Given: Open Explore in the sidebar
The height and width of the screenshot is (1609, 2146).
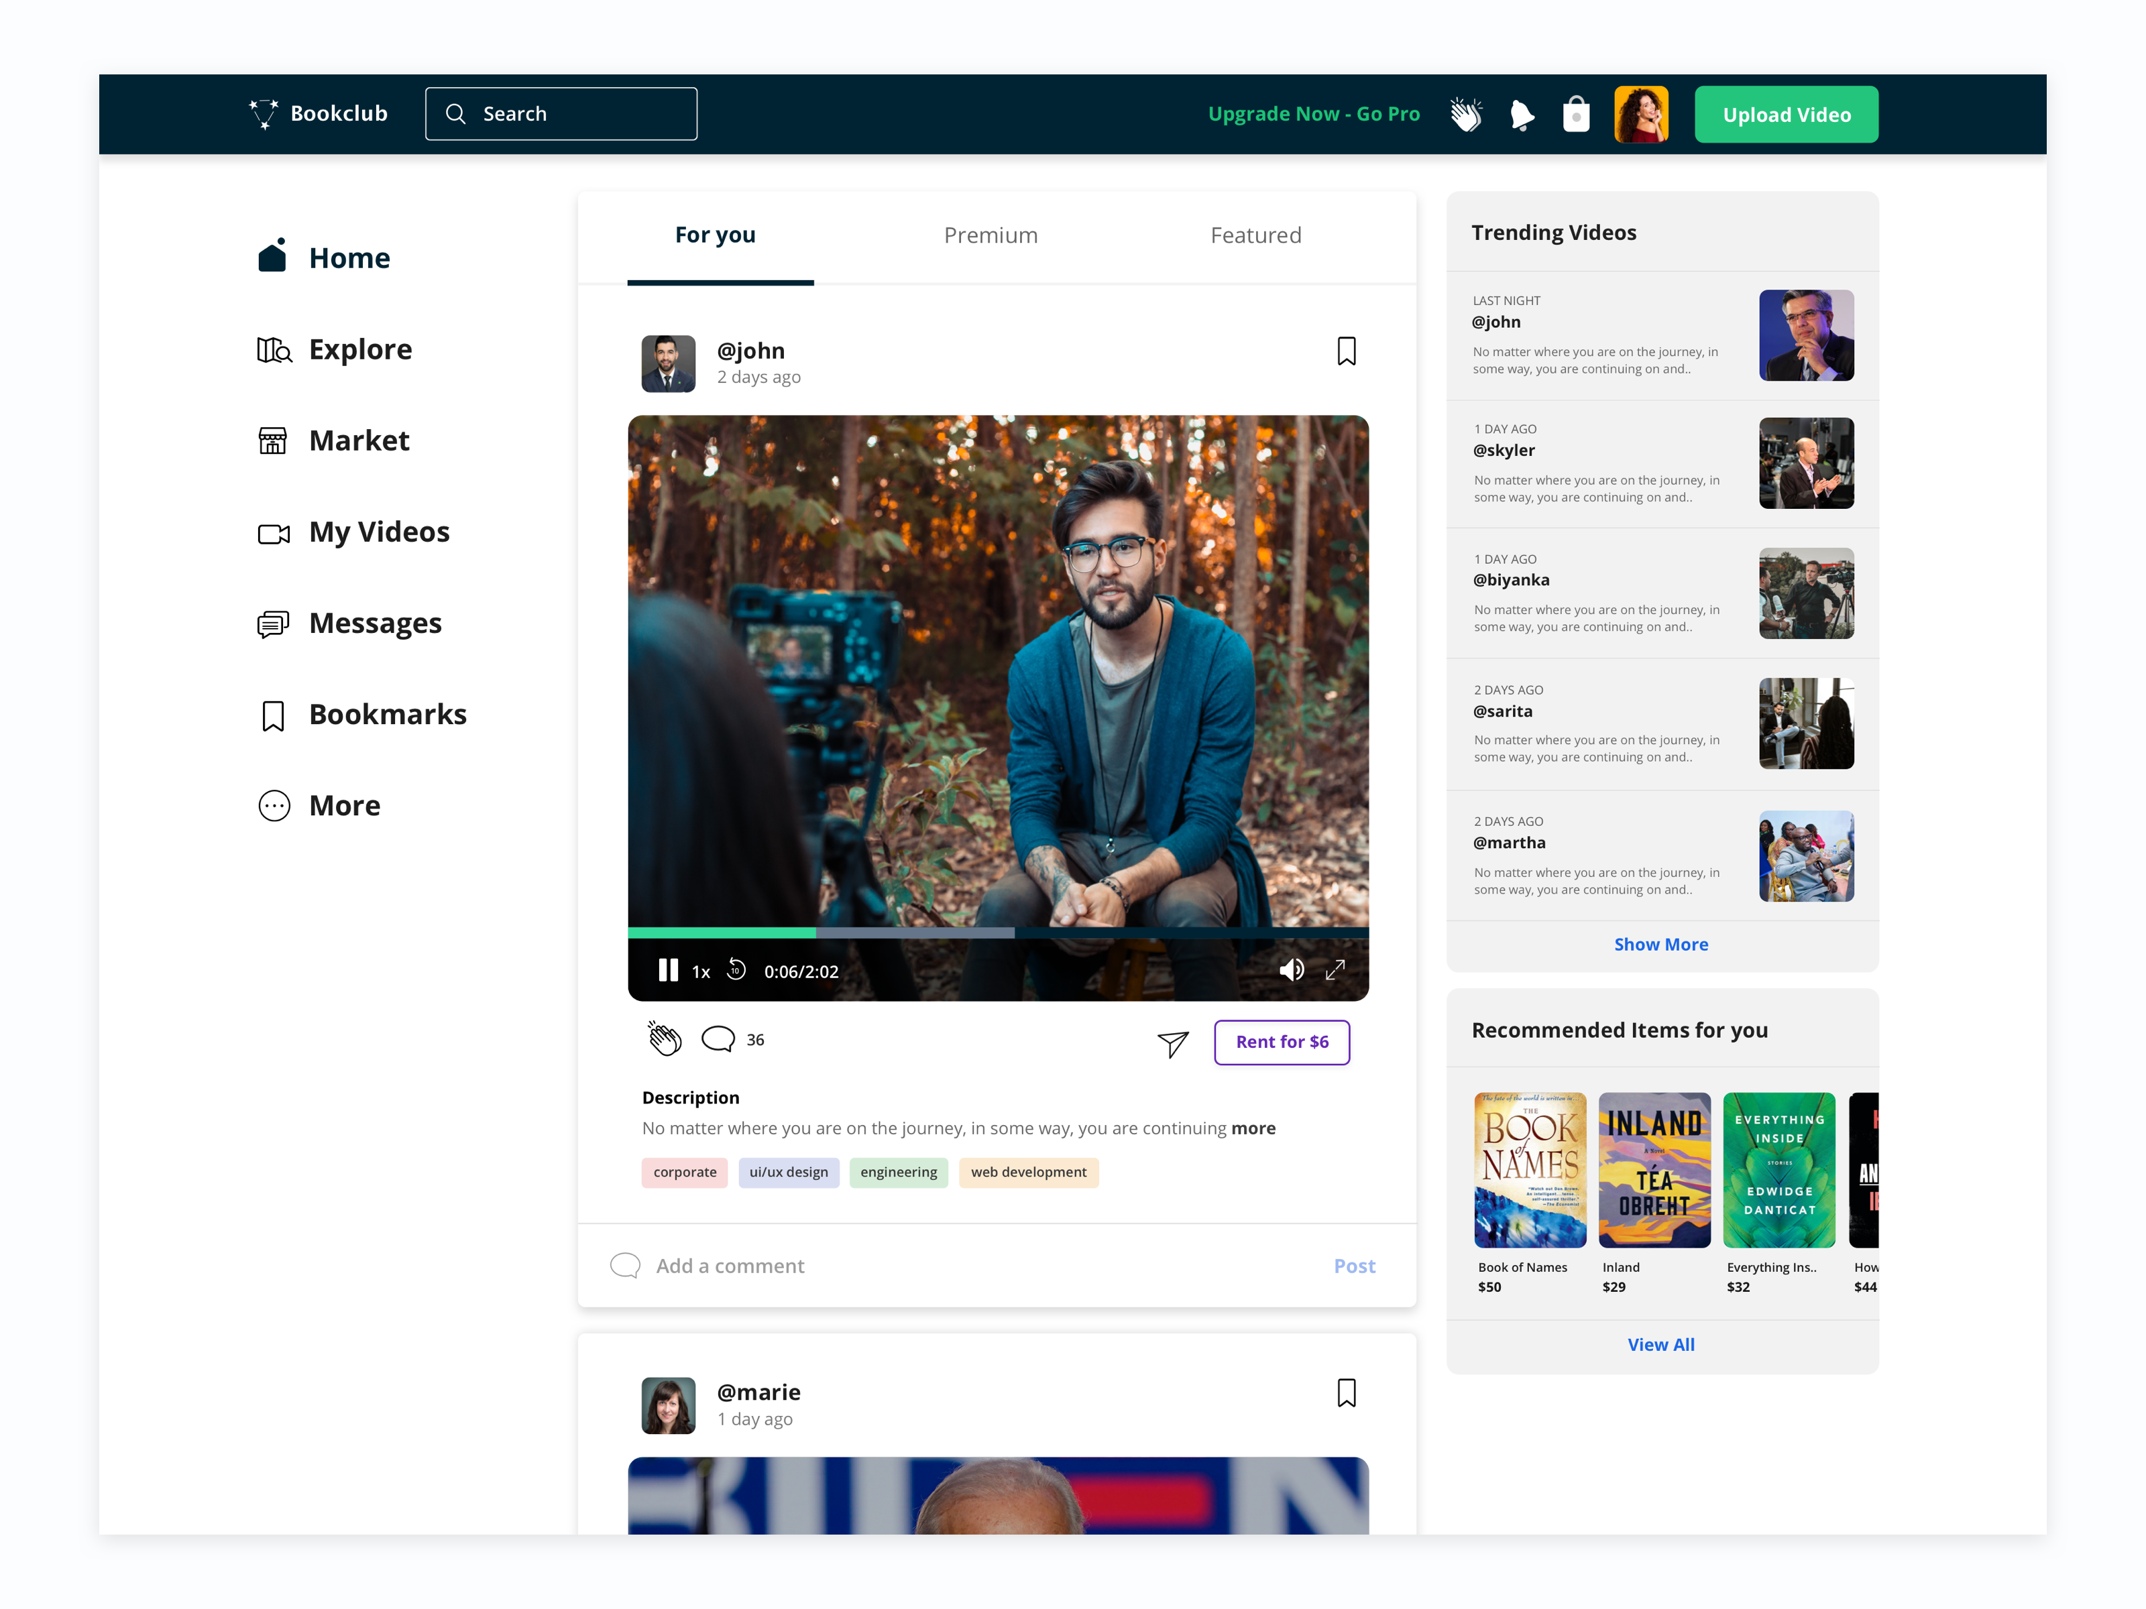Looking at the screenshot, I should tap(359, 349).
